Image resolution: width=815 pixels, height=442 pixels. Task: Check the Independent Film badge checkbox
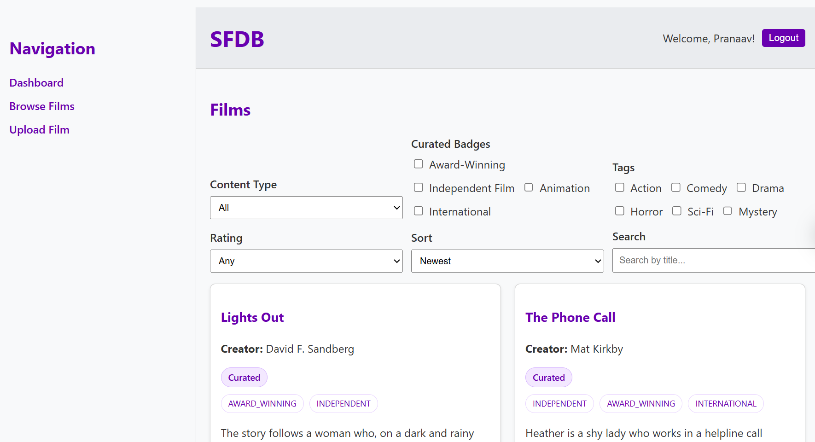[x=419, y=187]
